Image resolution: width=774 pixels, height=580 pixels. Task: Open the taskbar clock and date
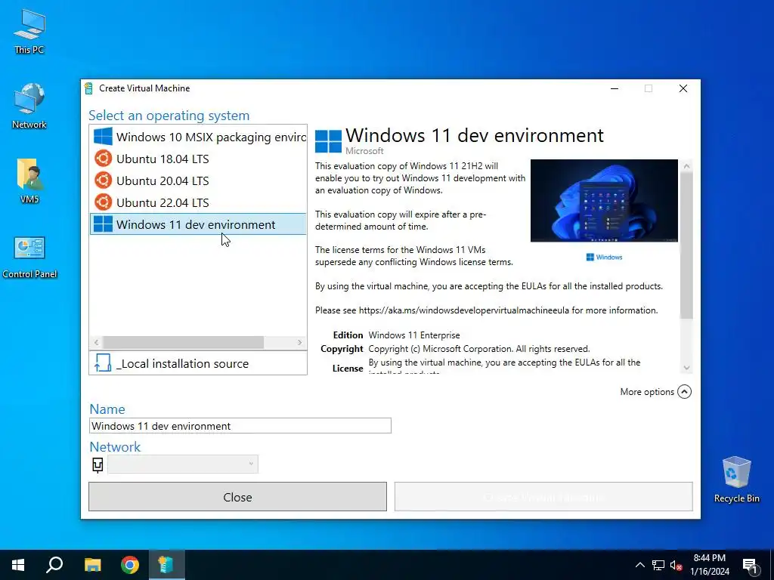[x=709, y=565]
